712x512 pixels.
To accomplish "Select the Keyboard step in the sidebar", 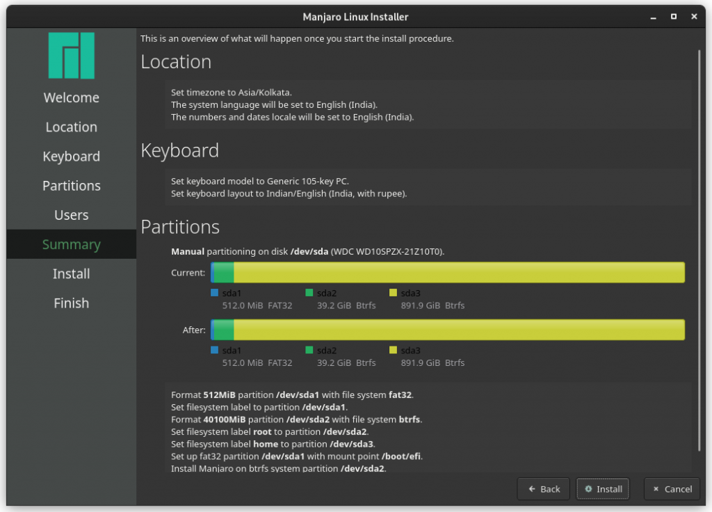I will coord(71,156).
